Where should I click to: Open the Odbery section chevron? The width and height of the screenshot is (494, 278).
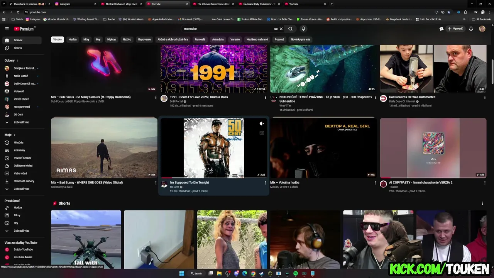pos(17,61)
